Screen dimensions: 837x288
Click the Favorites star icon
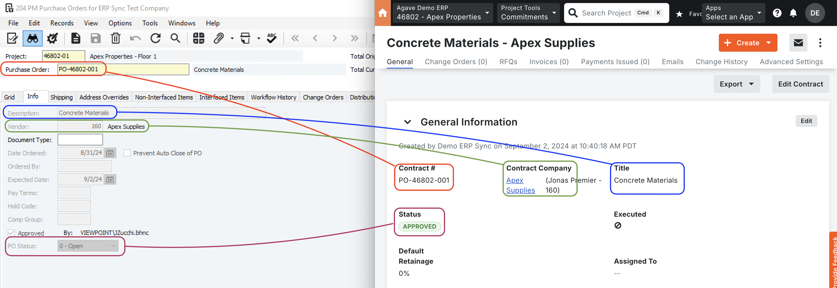pyautogui.click(x=679, y=14)
